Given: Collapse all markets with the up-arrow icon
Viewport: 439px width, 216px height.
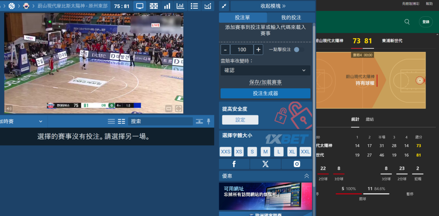Looking at the screenshot, I should (x=199, y=121).
